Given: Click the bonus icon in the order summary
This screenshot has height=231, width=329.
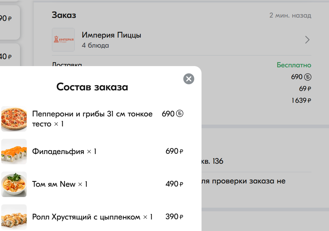Looking at the screenshot, I should pos(308,77).
